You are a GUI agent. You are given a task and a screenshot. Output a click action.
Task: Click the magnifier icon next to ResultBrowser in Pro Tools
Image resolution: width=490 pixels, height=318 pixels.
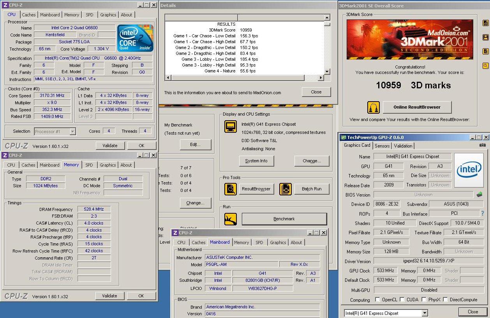231,189
